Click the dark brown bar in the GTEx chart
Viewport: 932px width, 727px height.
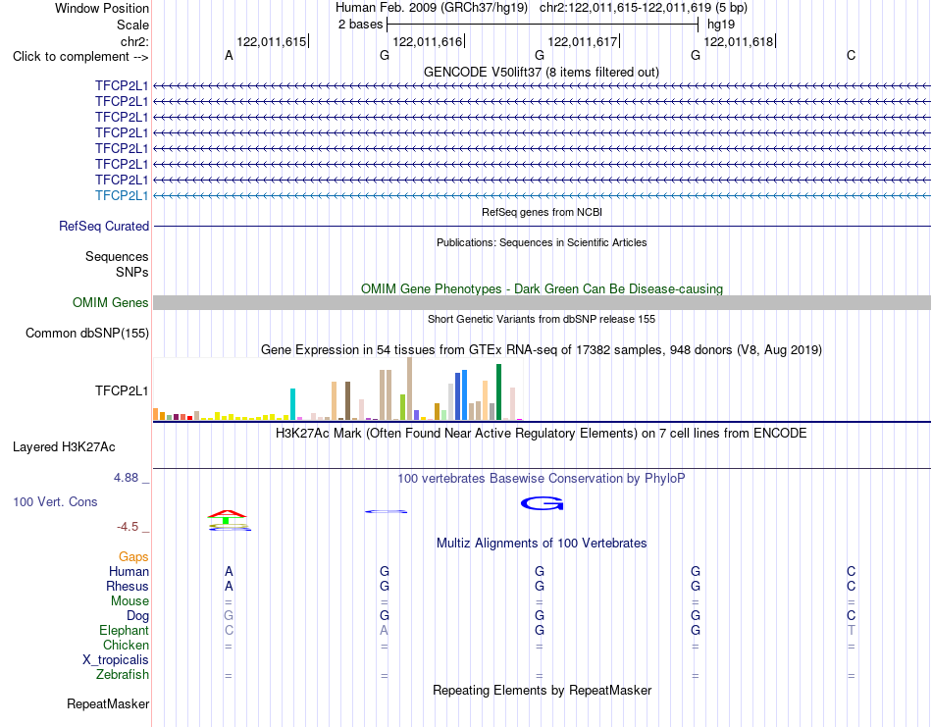point(347,401)
